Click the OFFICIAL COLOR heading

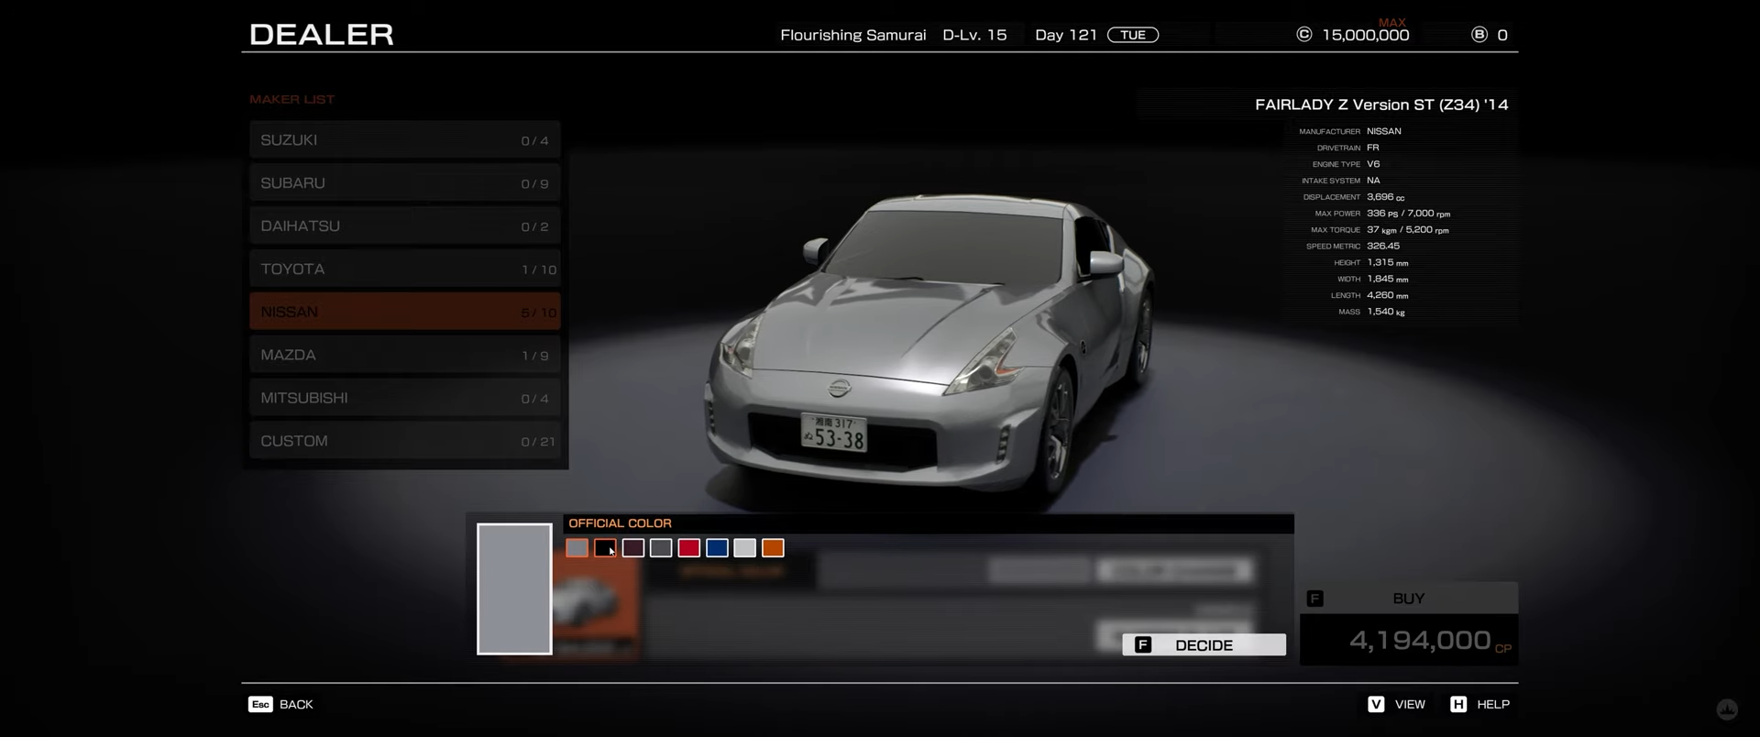(x=620, y=523)
